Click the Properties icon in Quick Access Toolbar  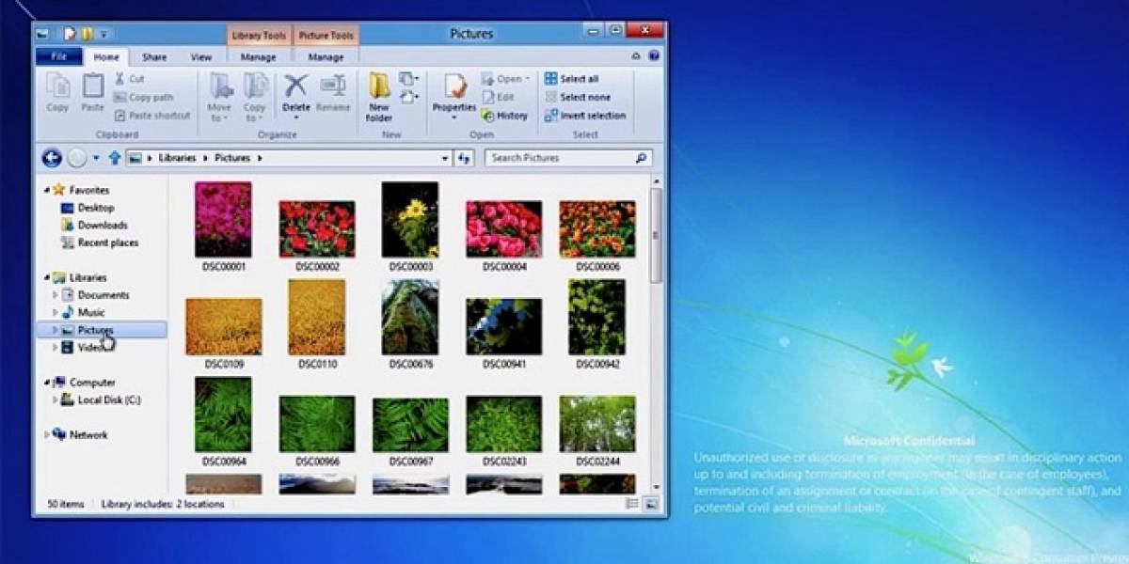69,34
